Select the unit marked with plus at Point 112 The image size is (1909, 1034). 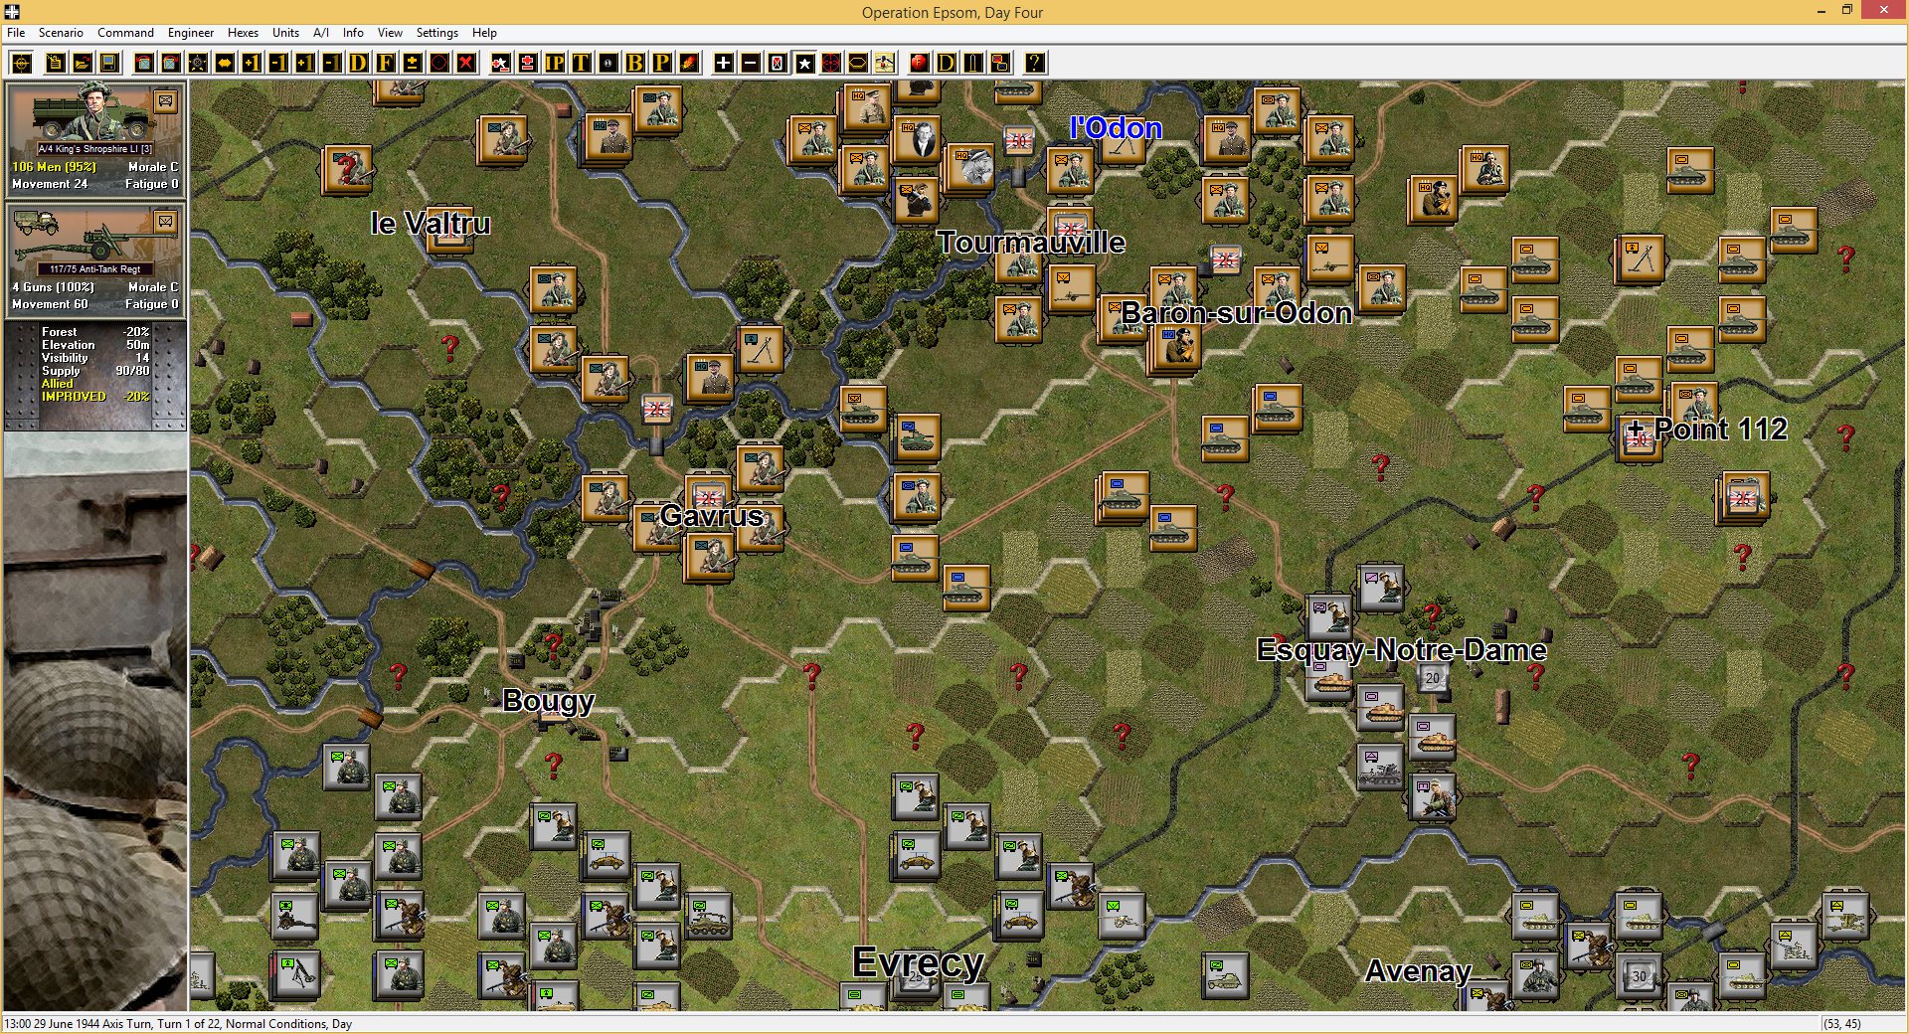coord(1640,437)
